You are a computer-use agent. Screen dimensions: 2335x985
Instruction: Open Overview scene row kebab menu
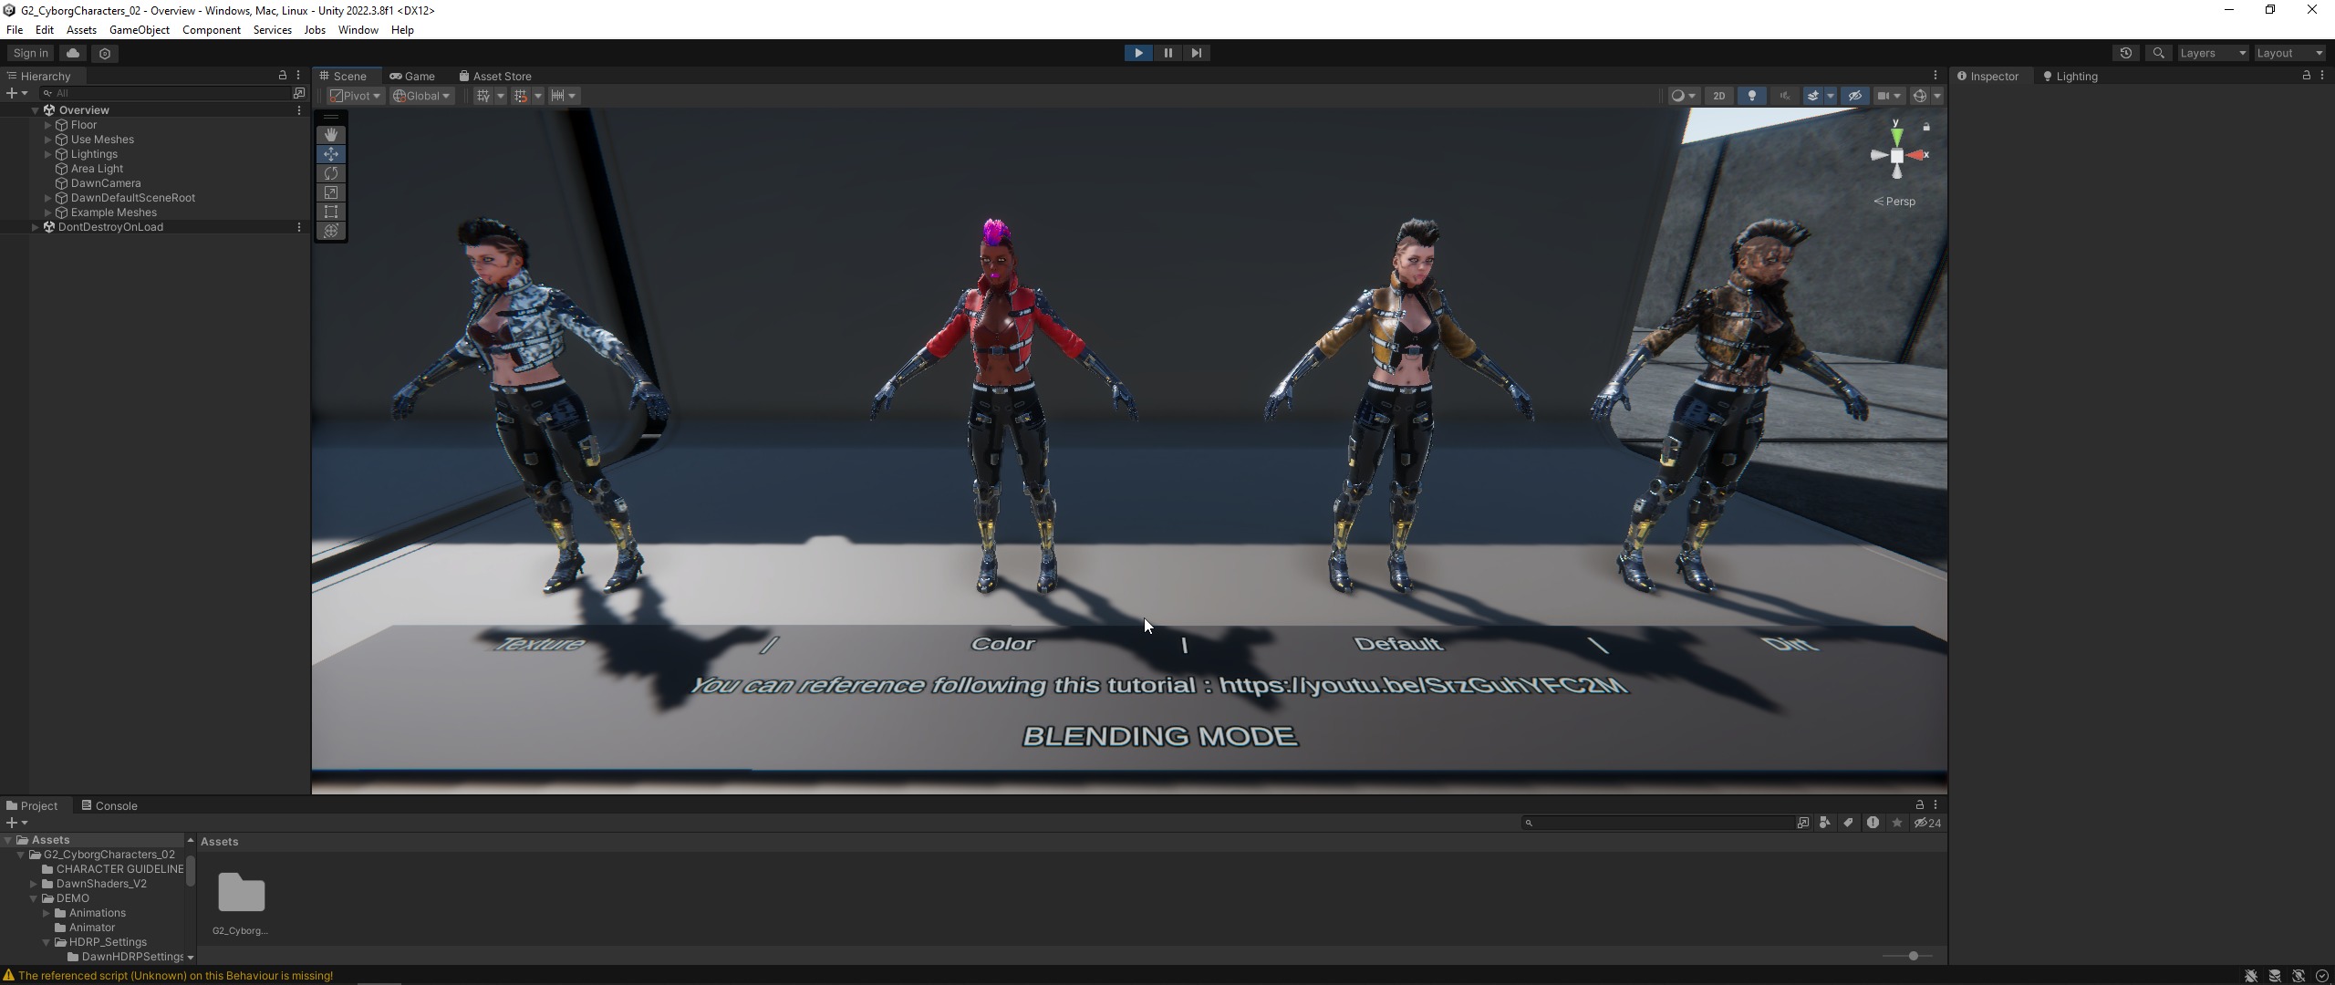coord(298,110)
